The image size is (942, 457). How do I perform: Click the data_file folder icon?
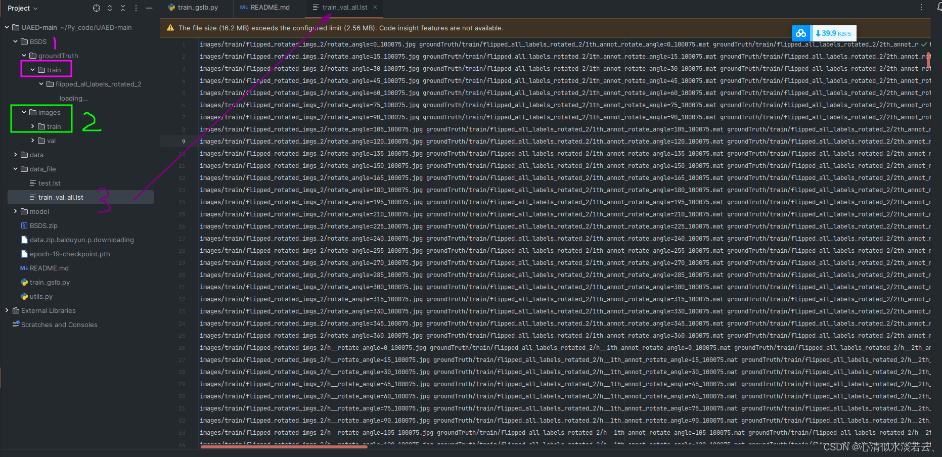point(24,169)
